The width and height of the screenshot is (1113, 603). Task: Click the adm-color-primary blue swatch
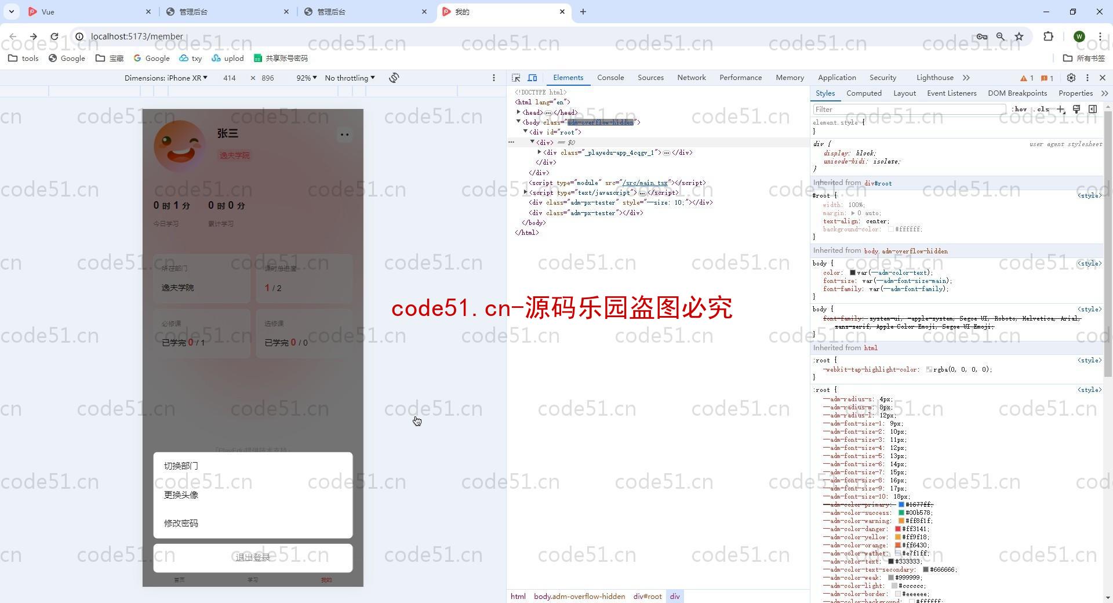tap(901, 505)
